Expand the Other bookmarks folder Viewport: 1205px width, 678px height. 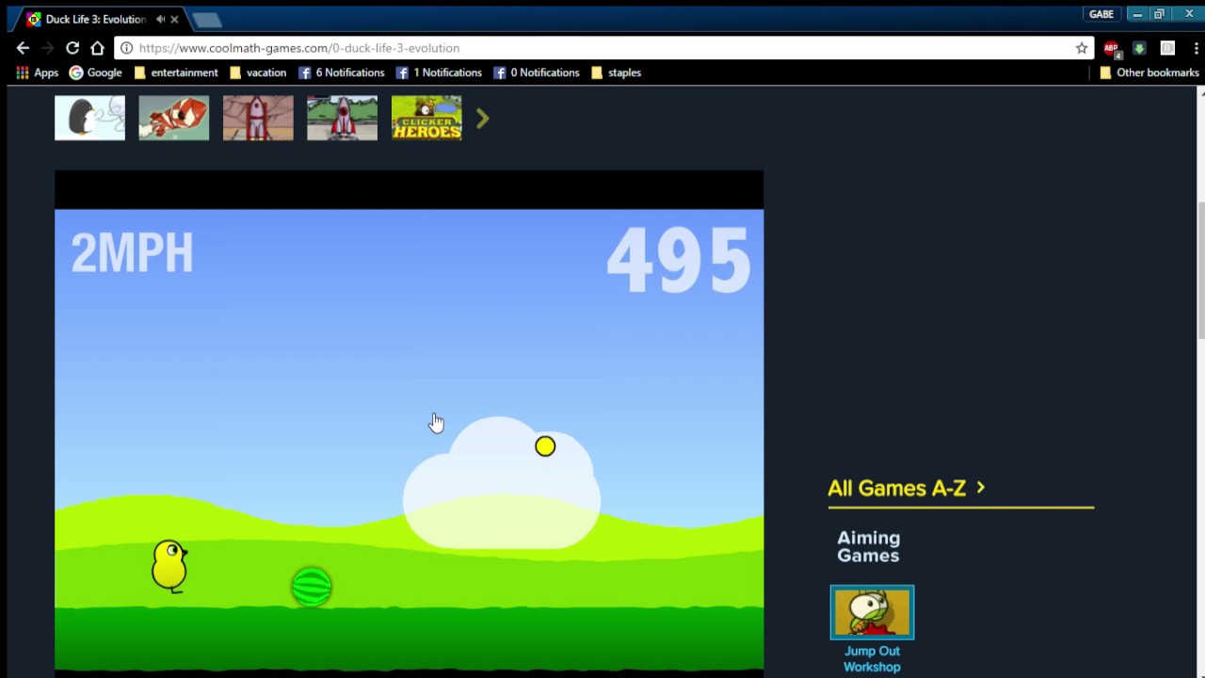[1149, 73]
